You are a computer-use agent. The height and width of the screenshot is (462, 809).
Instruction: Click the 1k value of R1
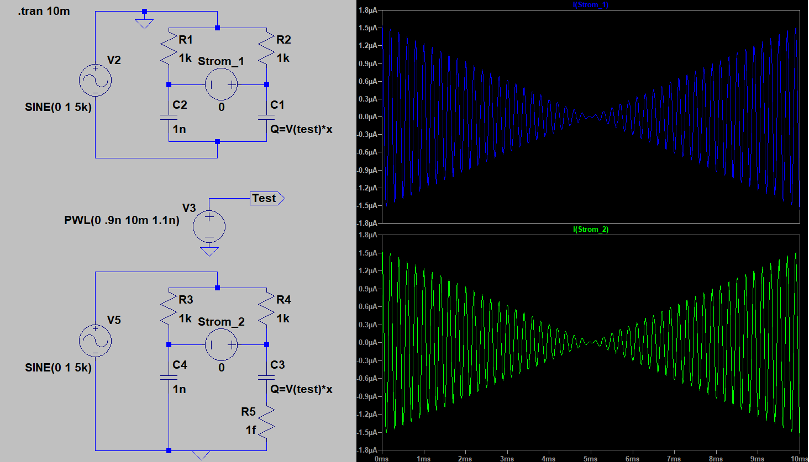185,57
